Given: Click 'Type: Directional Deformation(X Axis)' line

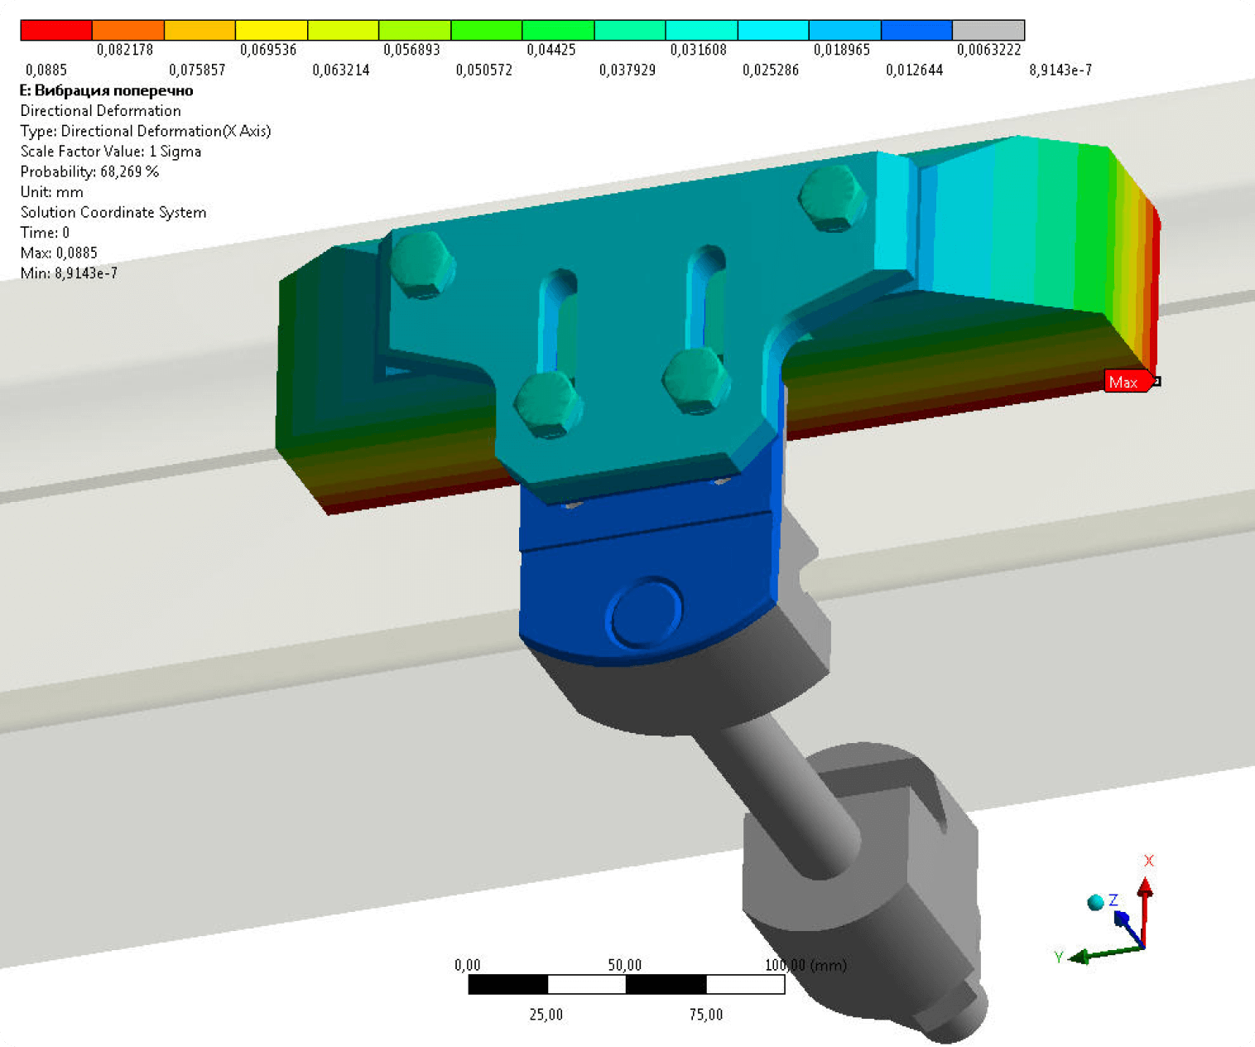Looking at the screenshot, I should (x=146, y=131).
